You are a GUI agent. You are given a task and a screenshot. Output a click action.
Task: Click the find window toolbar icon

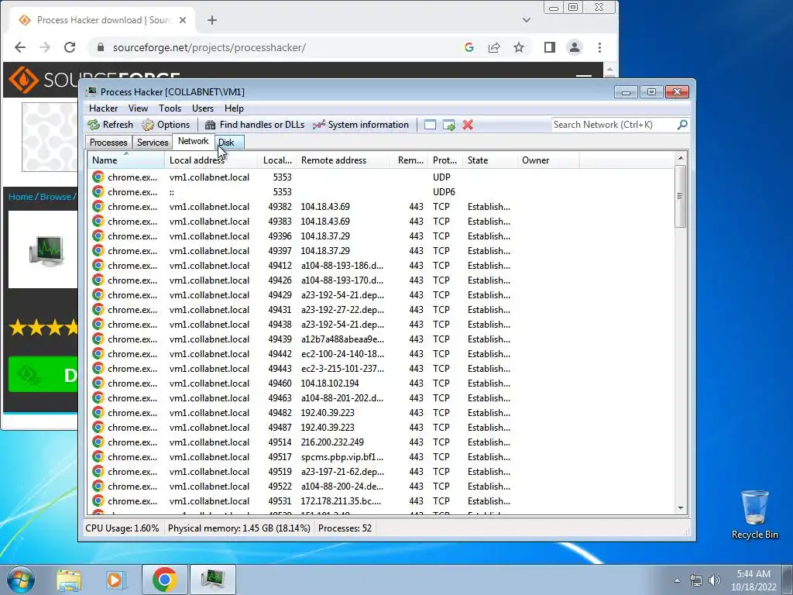tap(430, 125)
